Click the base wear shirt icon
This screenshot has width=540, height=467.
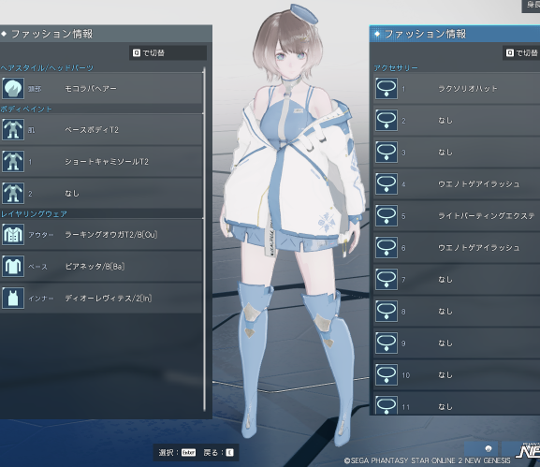click(x=13, y=266)
